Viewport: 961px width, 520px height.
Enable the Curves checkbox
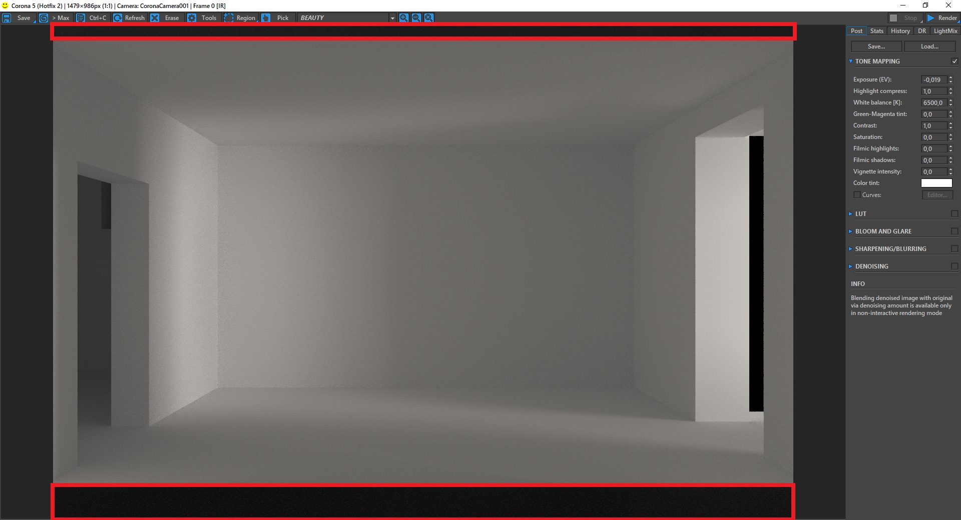click(857, 195)
